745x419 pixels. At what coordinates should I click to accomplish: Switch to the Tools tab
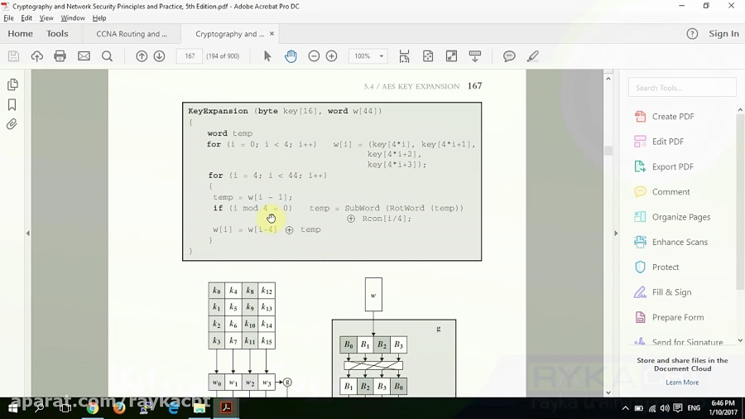click(57, 34)
